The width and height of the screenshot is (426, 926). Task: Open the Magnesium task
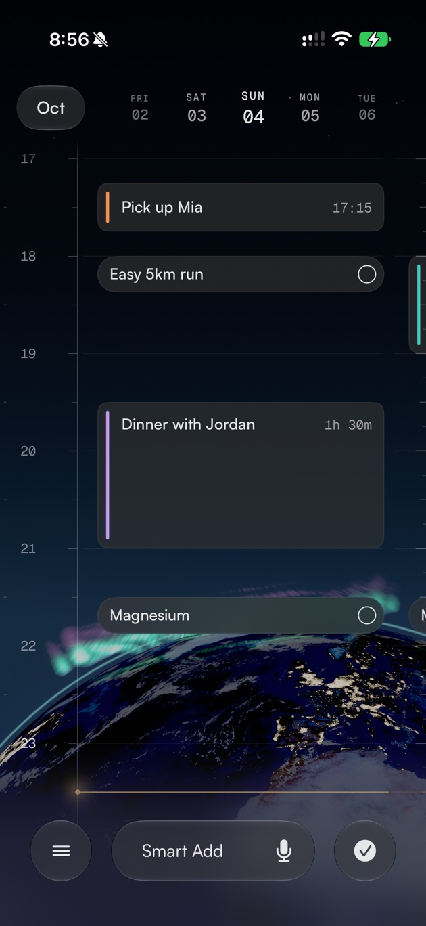point(241,615)
